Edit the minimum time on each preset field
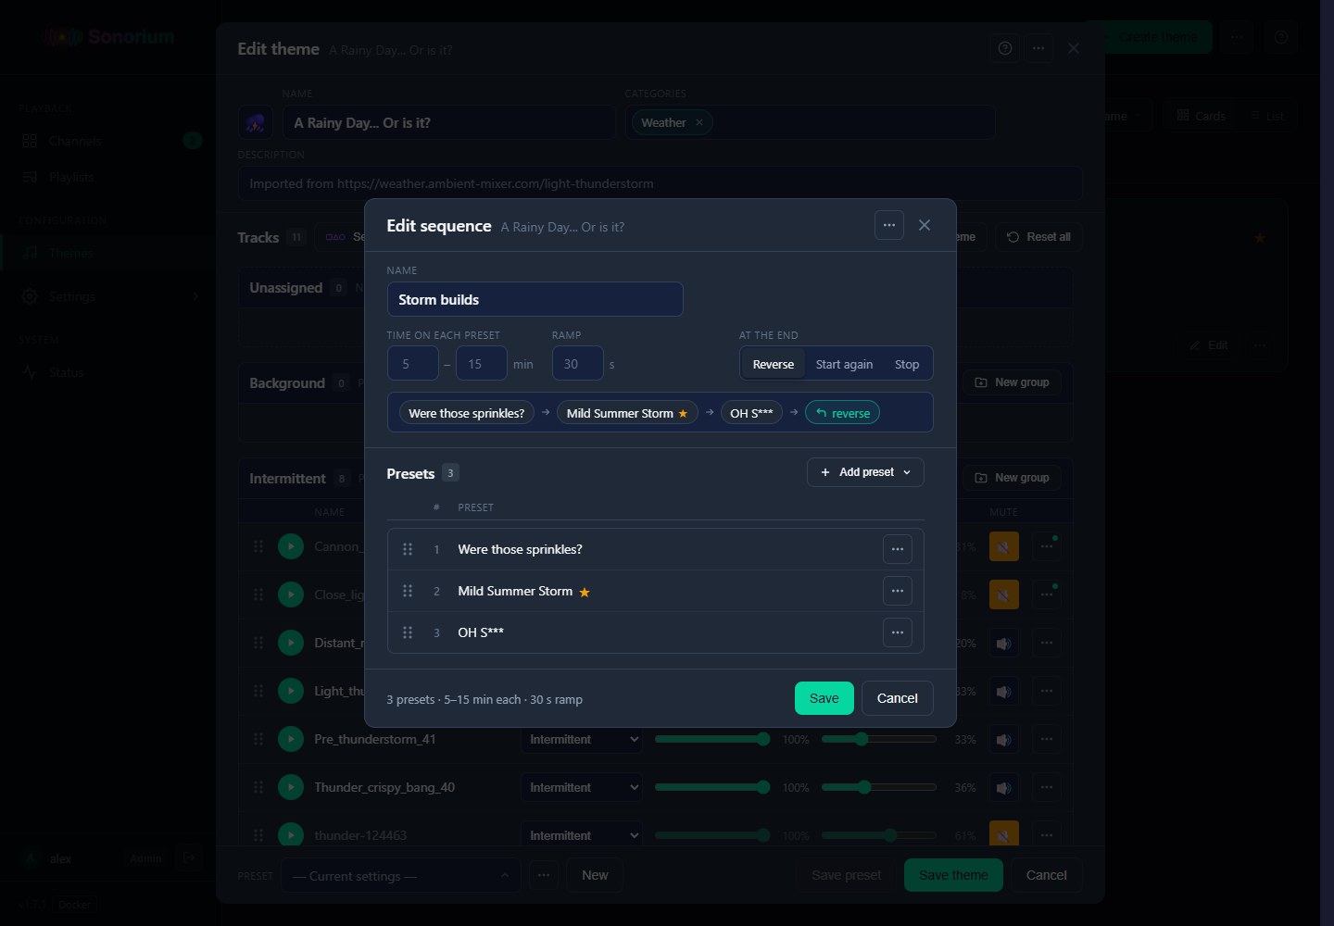Viewport: 1334px width, 926px height. click(x=413, y=363)
